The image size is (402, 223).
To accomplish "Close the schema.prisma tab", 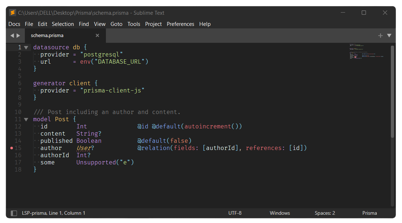I will pyautogui.click(x=97, y=35).
